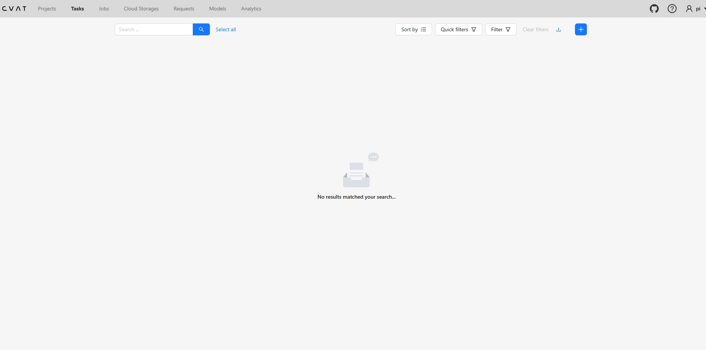Open the help question mark icon
Image resolution: width=706 pixels, height=350 pixels.
[672, 9]
